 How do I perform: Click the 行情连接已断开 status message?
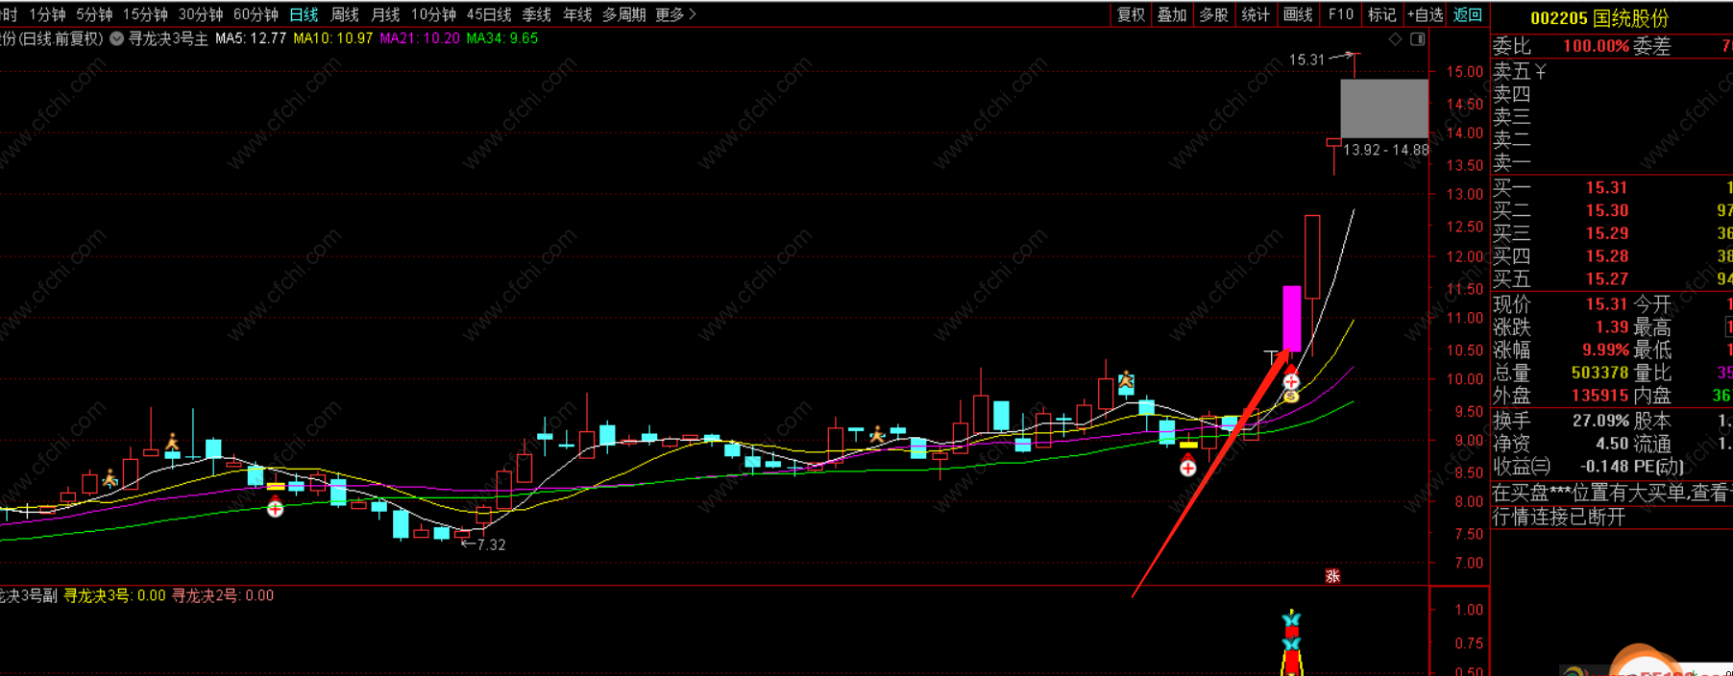tap(1558, 517)
